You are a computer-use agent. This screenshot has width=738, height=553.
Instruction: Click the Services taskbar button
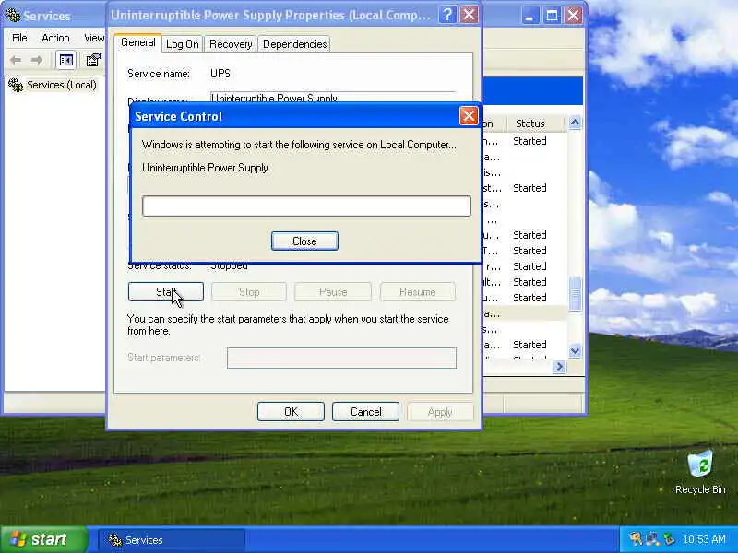pyautogui.click(x=172, y=540)
